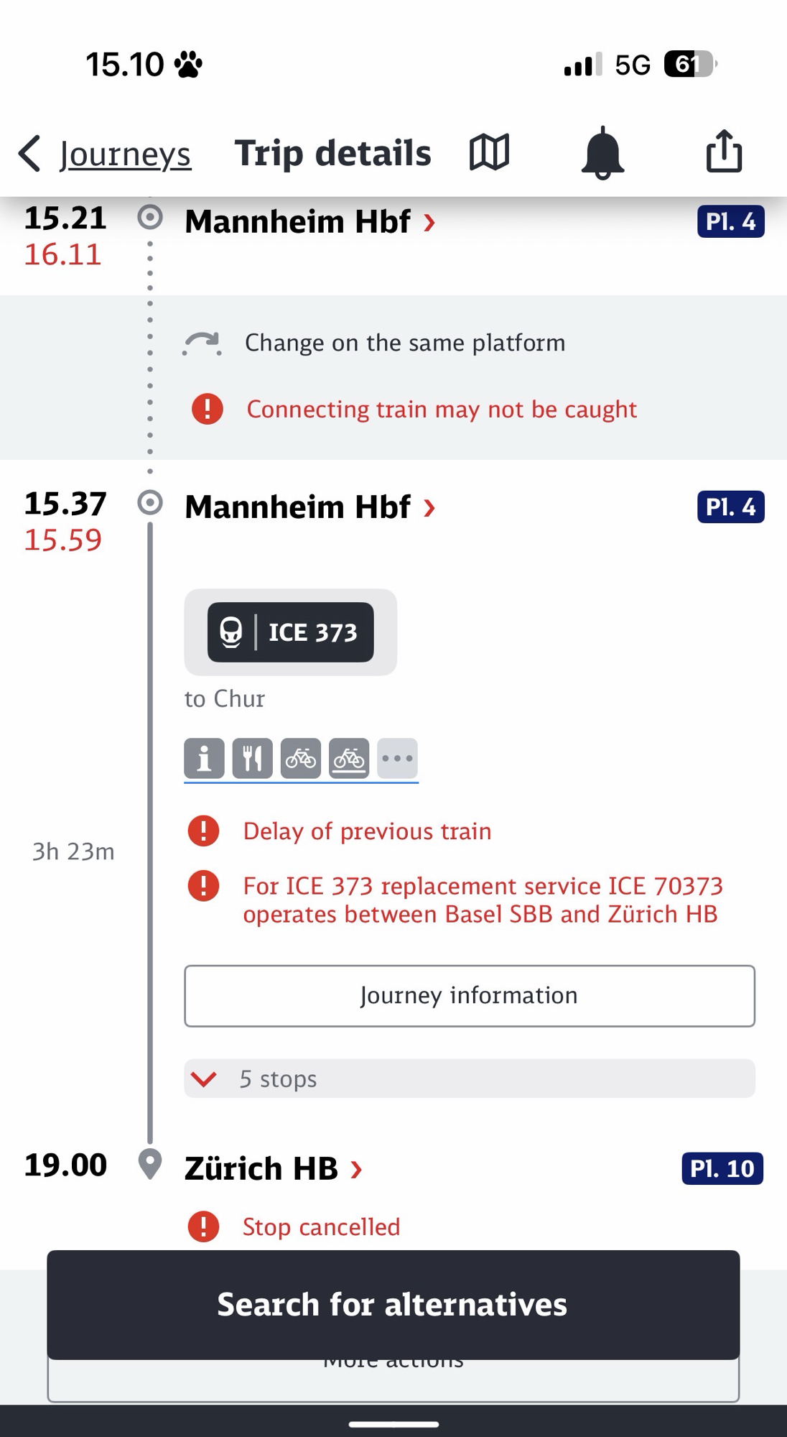Tap the Trip details title
The image size is (787, 1437).
pos(332,153)
